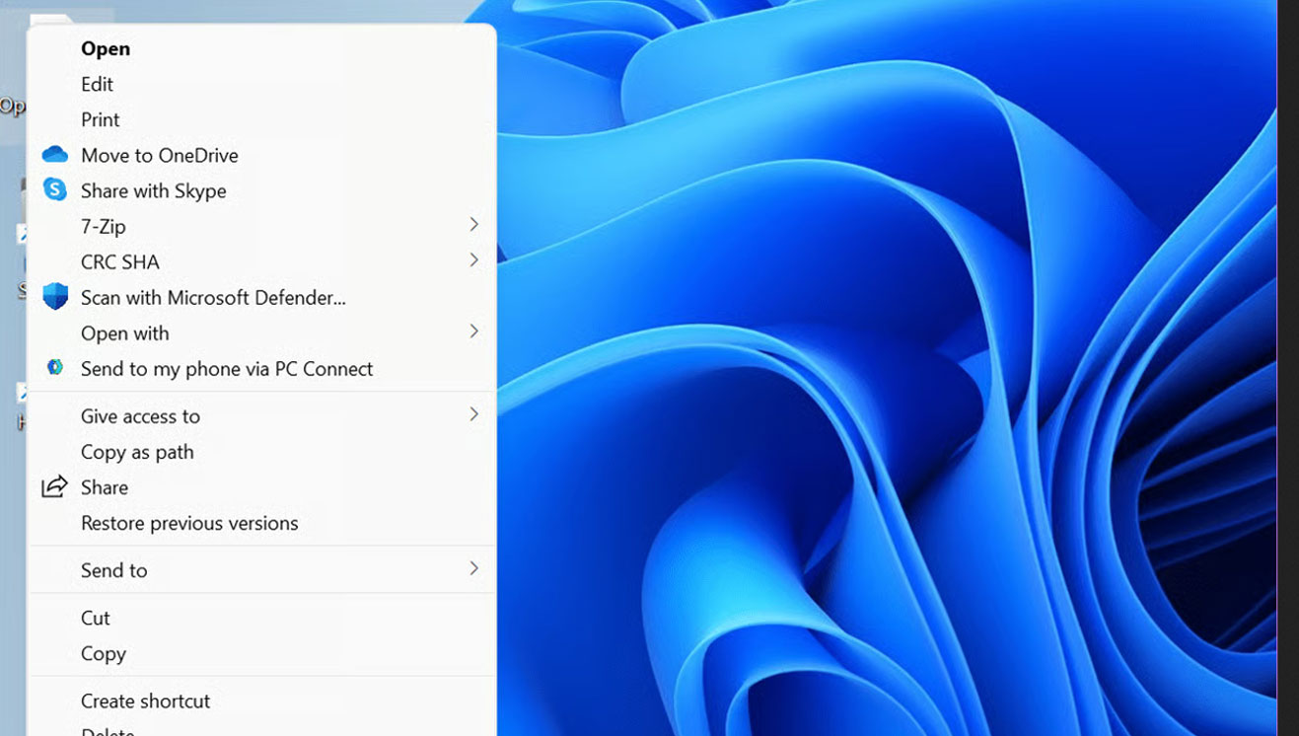This screenshot has width=1299, height=736.
Task: Select Open from the context menu
Action: click(105, 48)
